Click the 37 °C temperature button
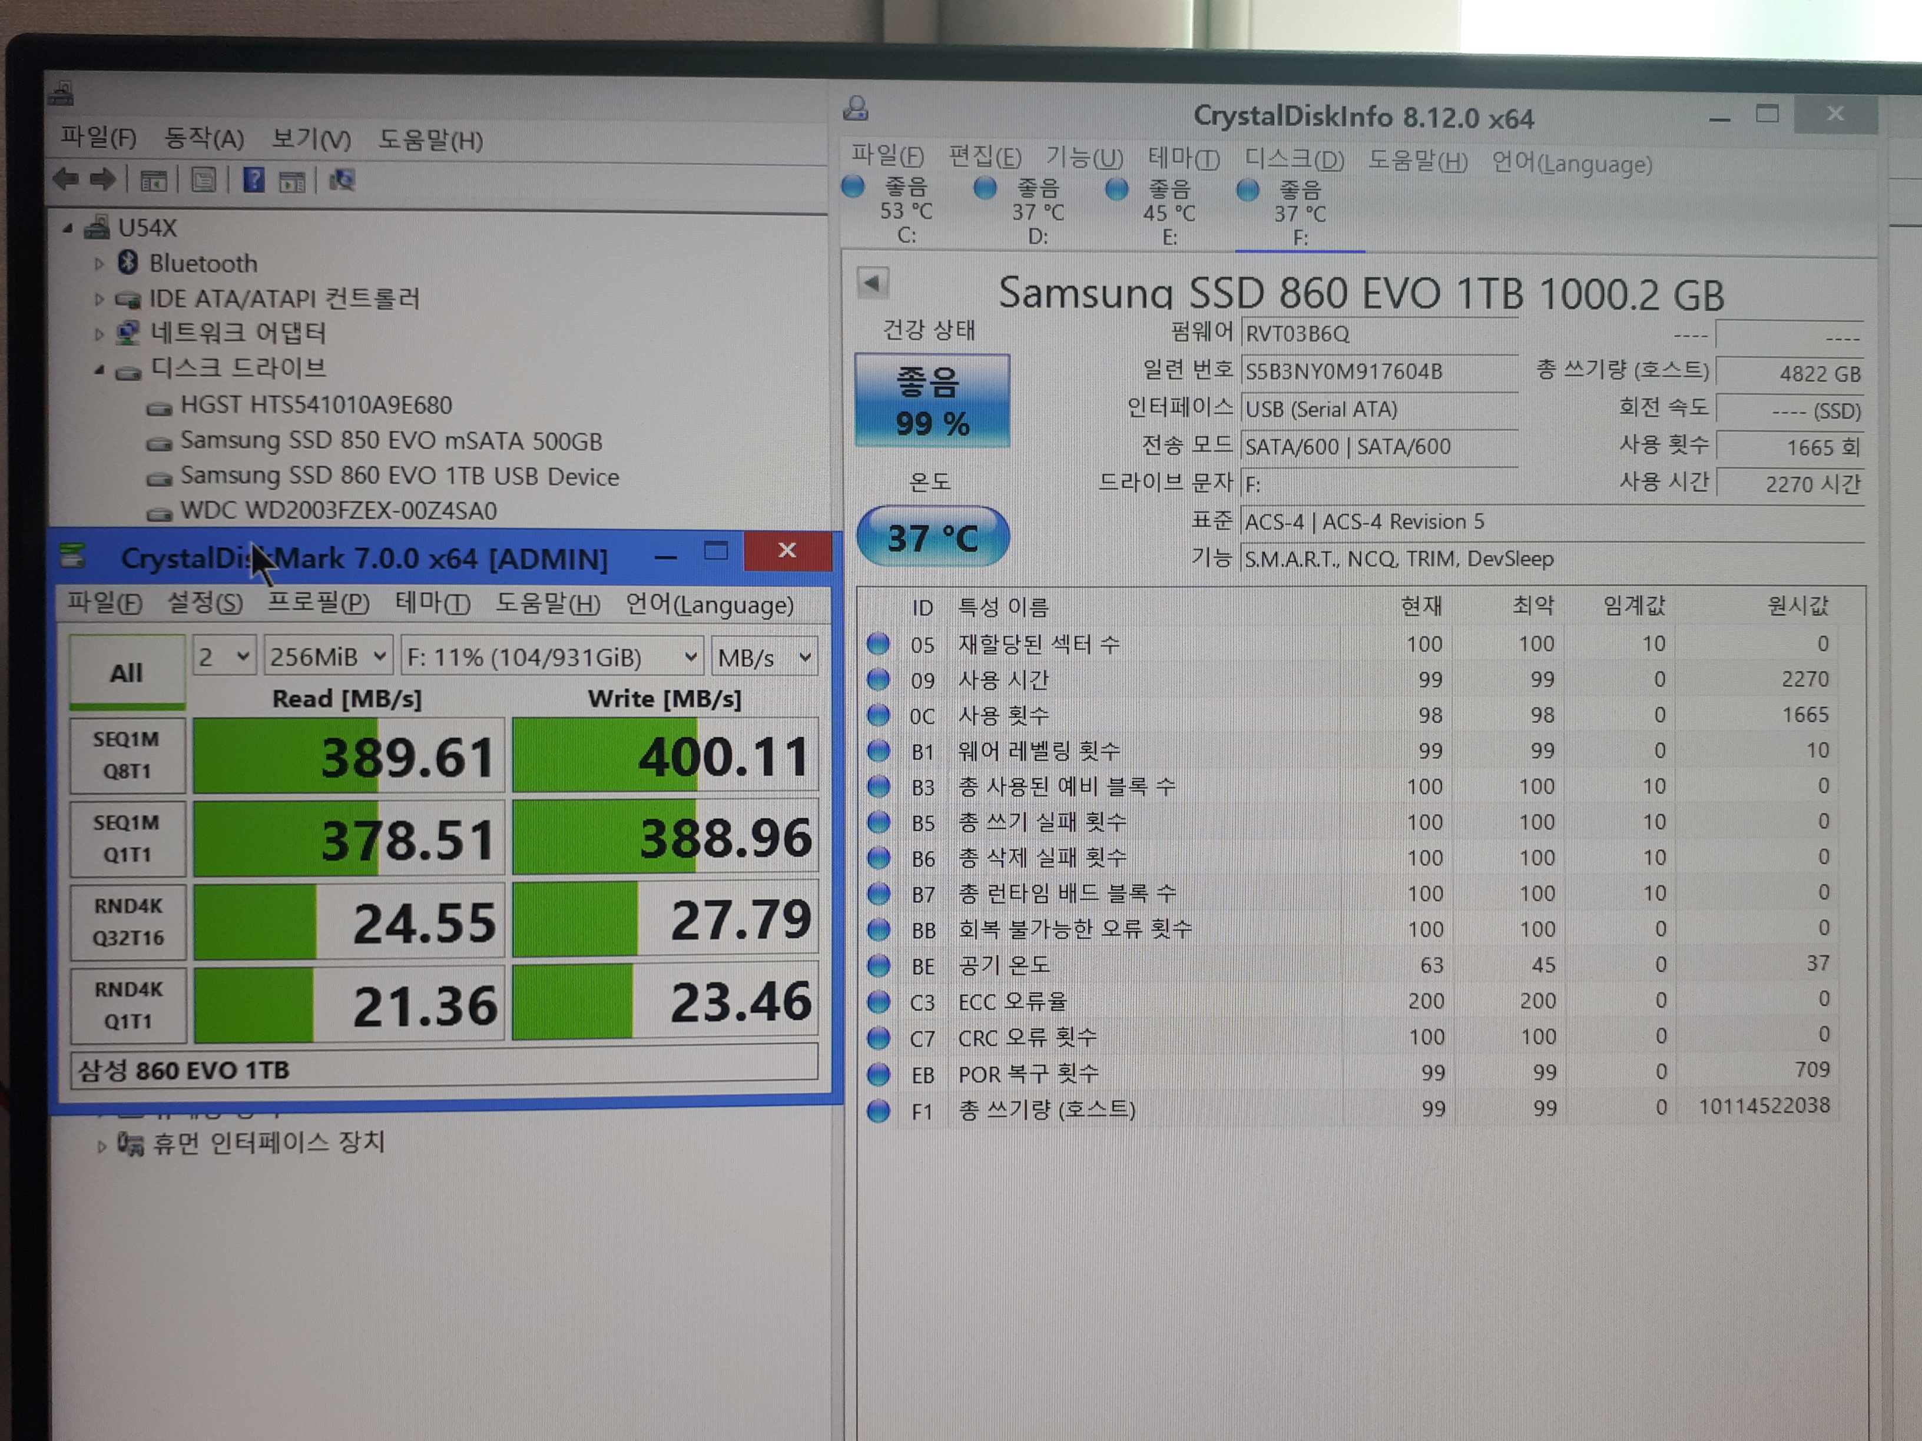Screen dimensions: 1922x1441 [932, 537]
